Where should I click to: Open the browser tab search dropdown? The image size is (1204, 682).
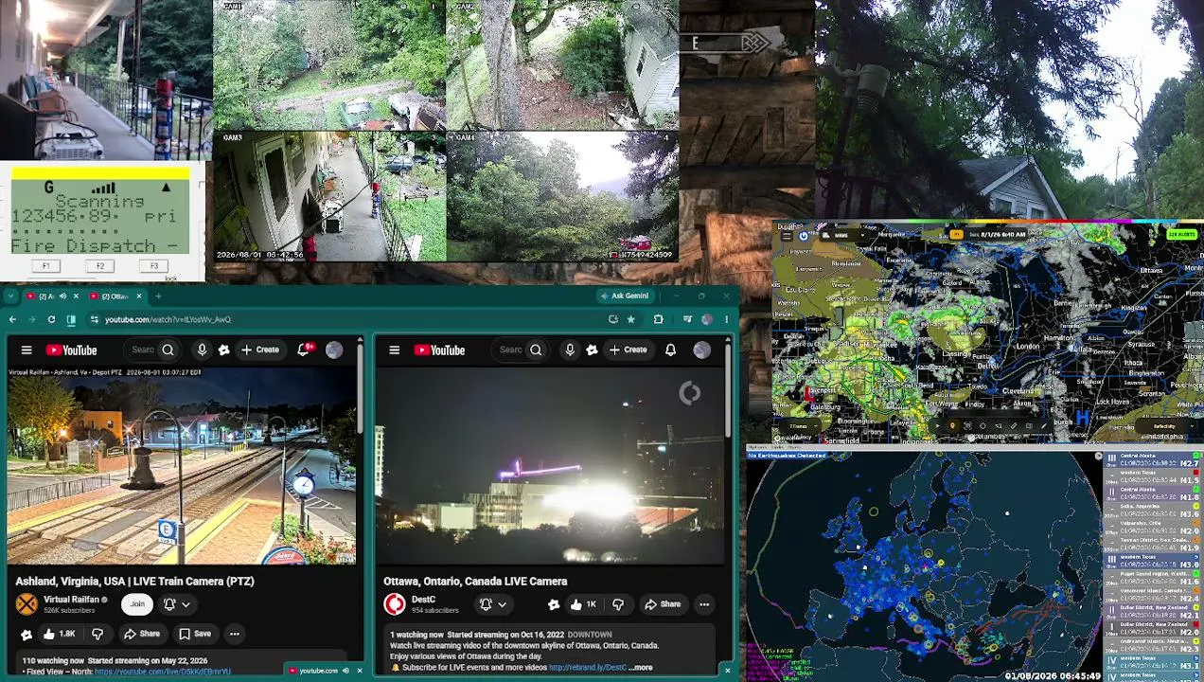pyautogui.click(x=10, y=296)
